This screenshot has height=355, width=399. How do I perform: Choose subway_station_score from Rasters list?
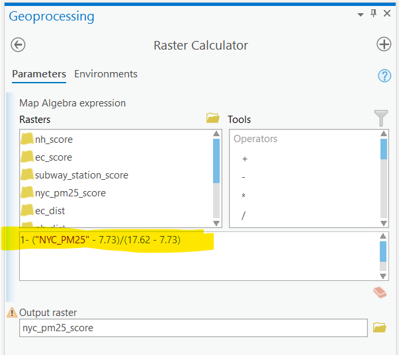81,175
